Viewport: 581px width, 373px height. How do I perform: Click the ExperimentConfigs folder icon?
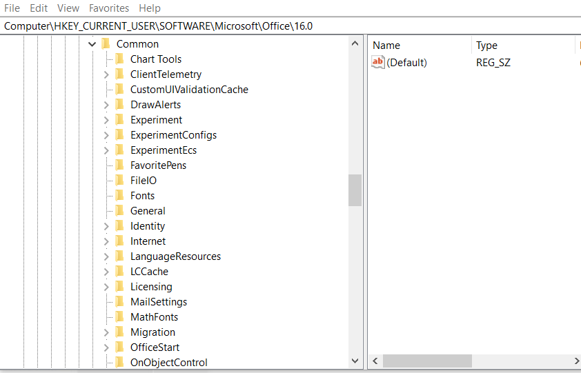[119, 135]
